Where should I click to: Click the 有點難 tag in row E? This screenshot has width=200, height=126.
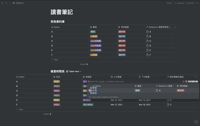coord(96,50)
